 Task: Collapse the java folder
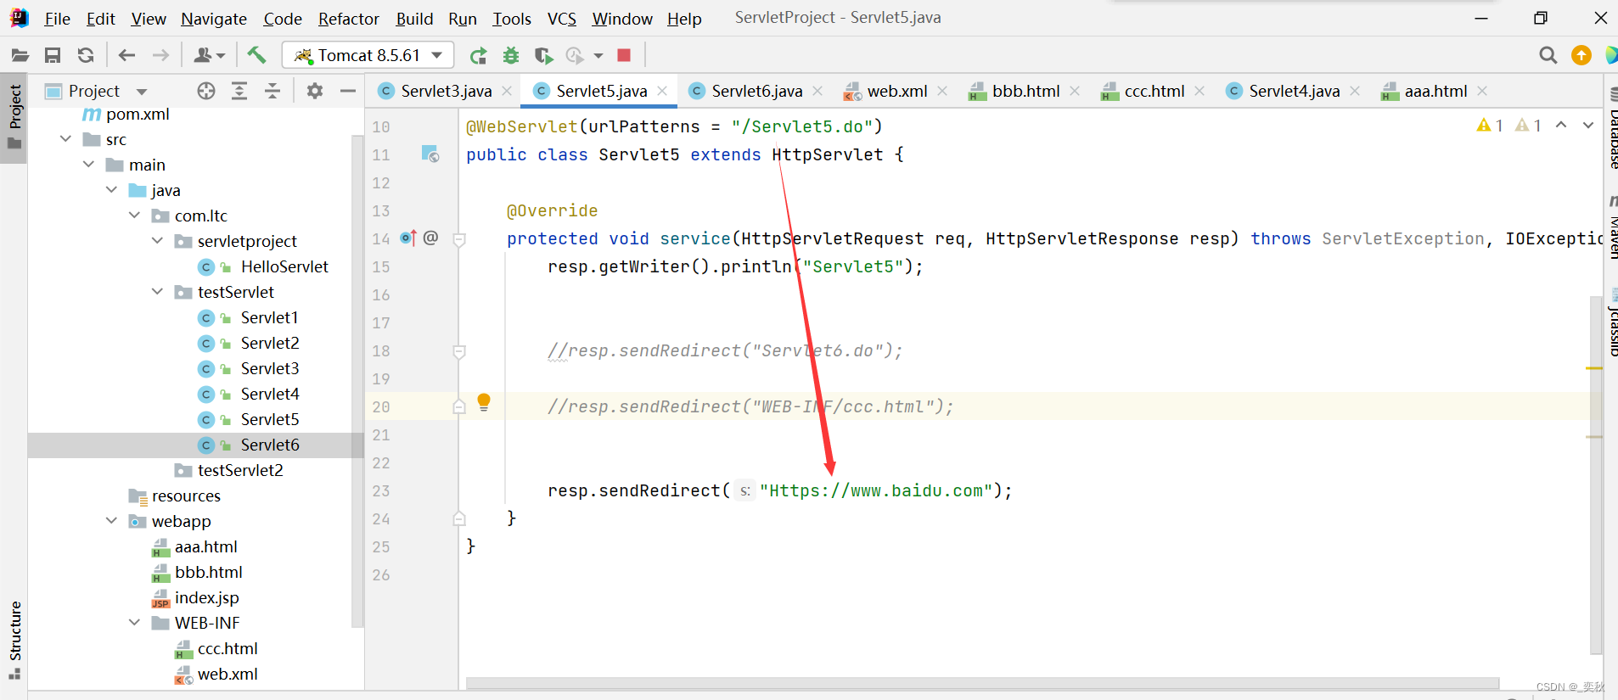coord(111,190)
